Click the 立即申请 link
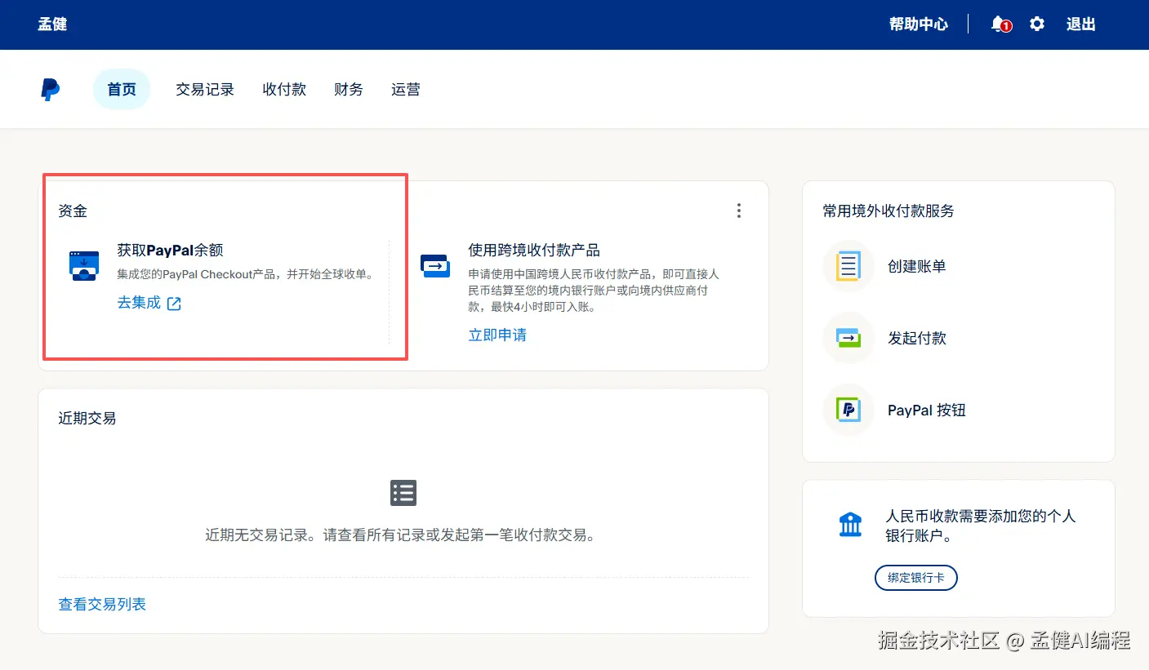This screenshot has height=670, width=1149. [x=497, y=335]
